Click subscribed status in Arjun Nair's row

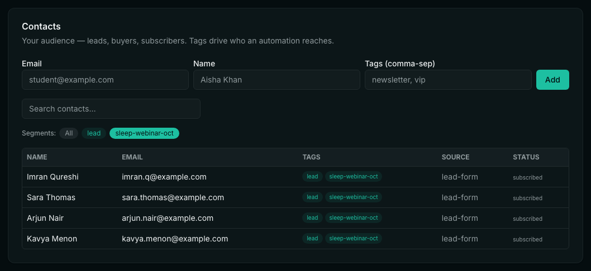528,219
